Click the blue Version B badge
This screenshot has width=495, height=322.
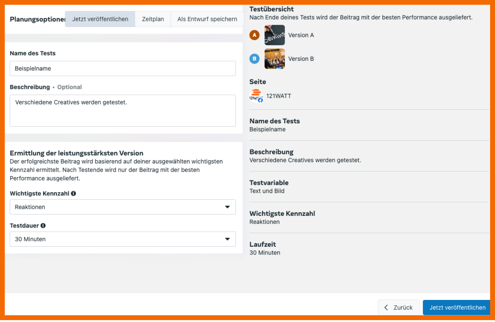255,59
